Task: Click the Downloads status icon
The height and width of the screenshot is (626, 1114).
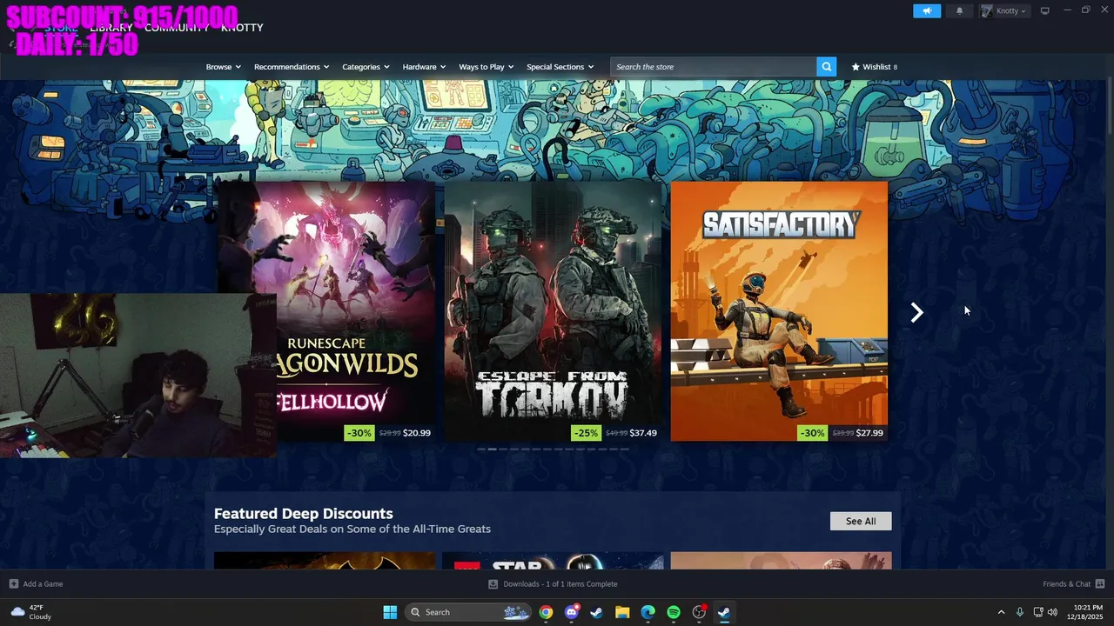Action: point(493,583)
